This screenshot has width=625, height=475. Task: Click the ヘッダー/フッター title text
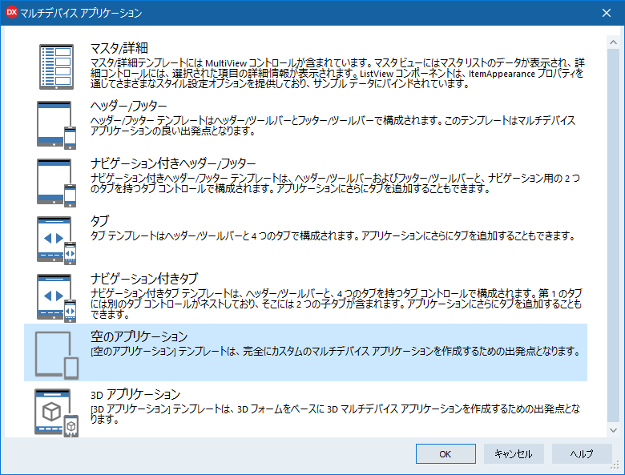pyautogui.click(x=128, y=106)
